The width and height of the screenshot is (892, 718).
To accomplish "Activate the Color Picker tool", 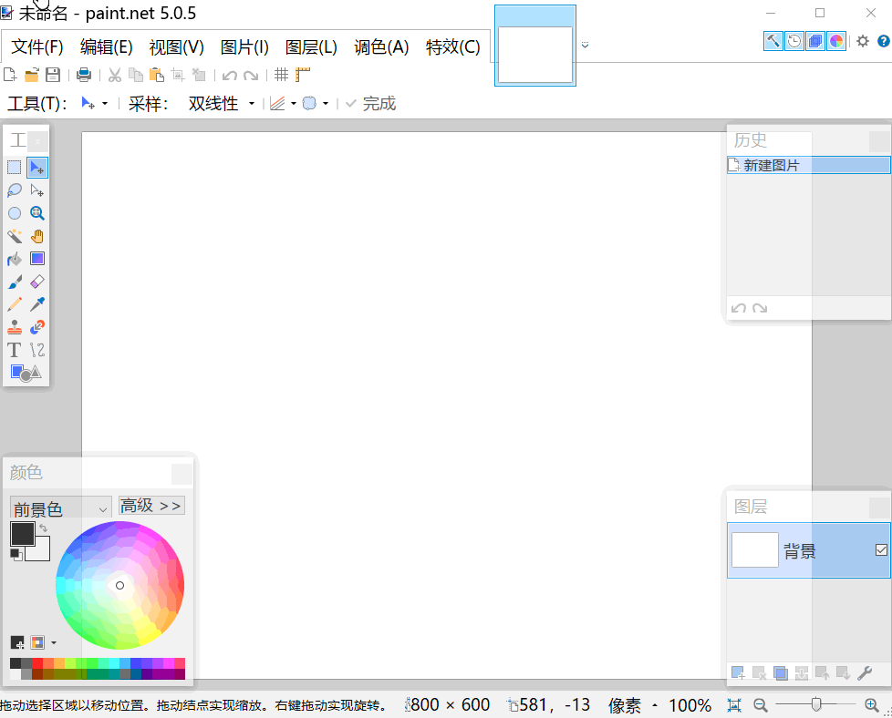I will coord(36,303).
